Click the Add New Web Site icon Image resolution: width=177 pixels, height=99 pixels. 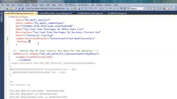[x=7, y=9]
